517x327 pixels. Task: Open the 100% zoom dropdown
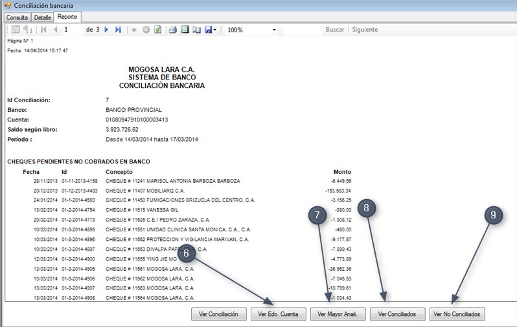274,30
